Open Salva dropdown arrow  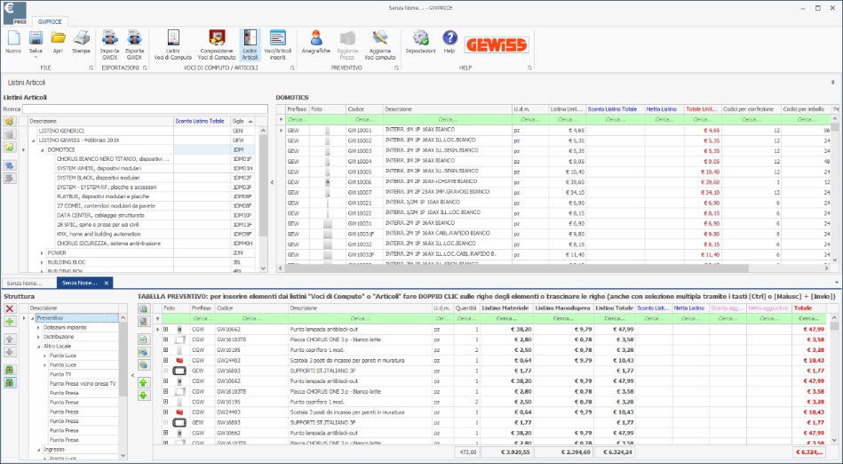(x=36, y=57)
